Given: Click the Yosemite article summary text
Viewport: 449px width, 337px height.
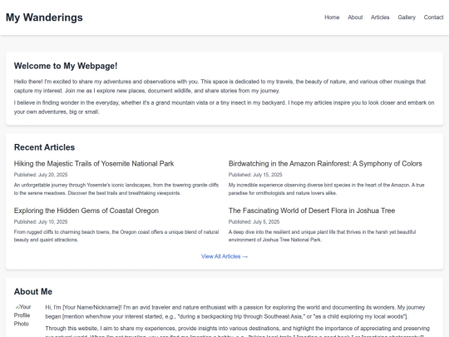Looking at the screenshot, I should click(x=116, y=189).
